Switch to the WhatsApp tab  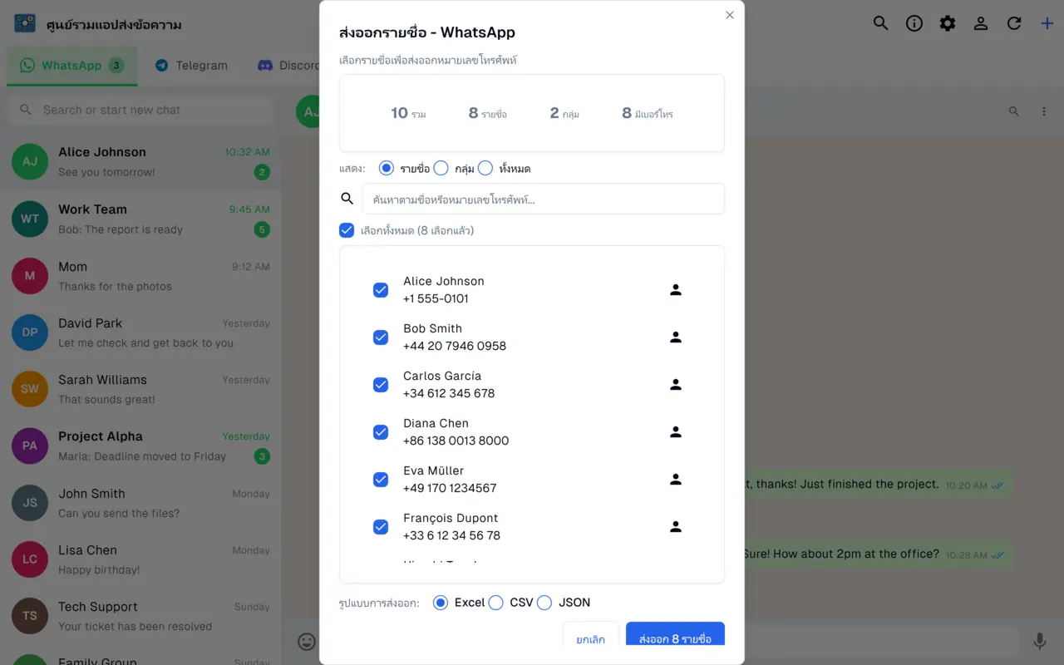pos(72,66)
